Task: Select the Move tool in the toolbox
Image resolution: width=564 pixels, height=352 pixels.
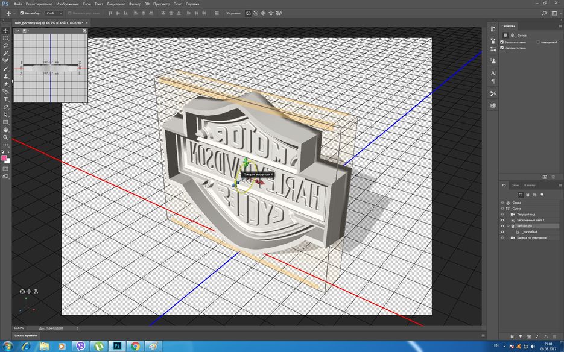Action: tap(5, 30)
